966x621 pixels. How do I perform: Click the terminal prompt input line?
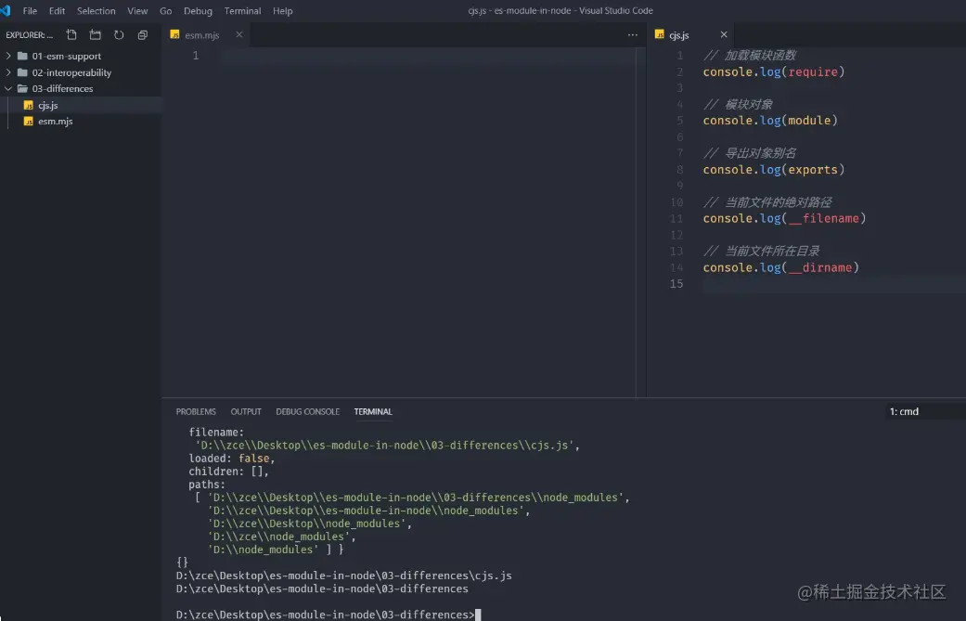point(328,615)
